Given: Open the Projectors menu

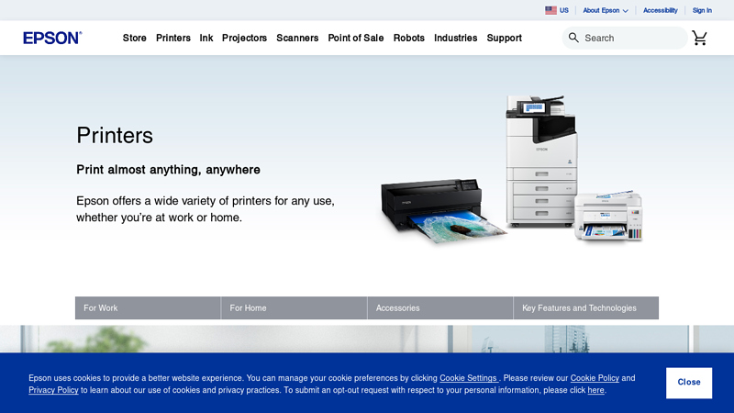Looking at the screenshot, I should click(x=244, y=38).
